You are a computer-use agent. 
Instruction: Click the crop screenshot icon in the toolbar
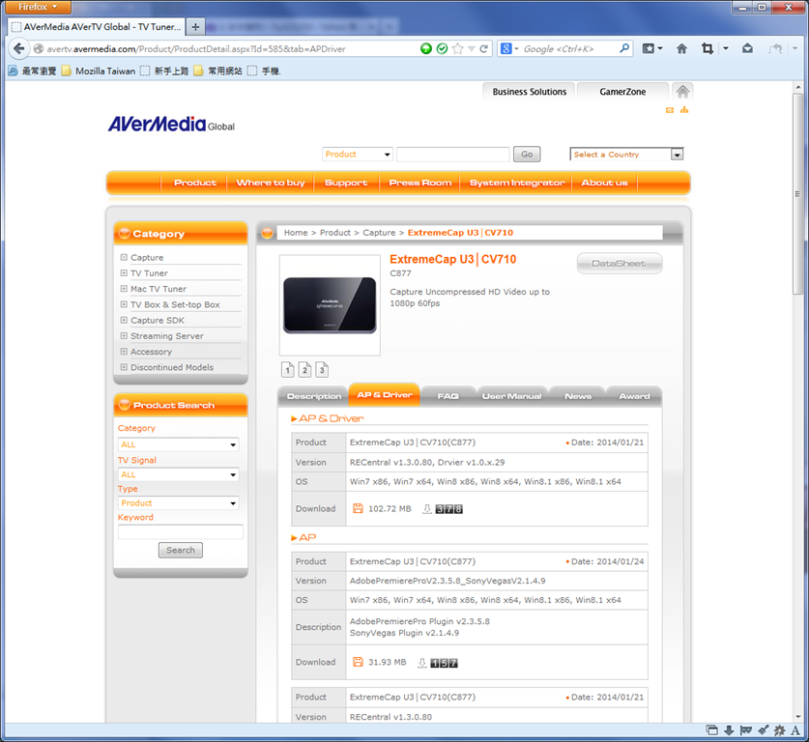[708, 48]
